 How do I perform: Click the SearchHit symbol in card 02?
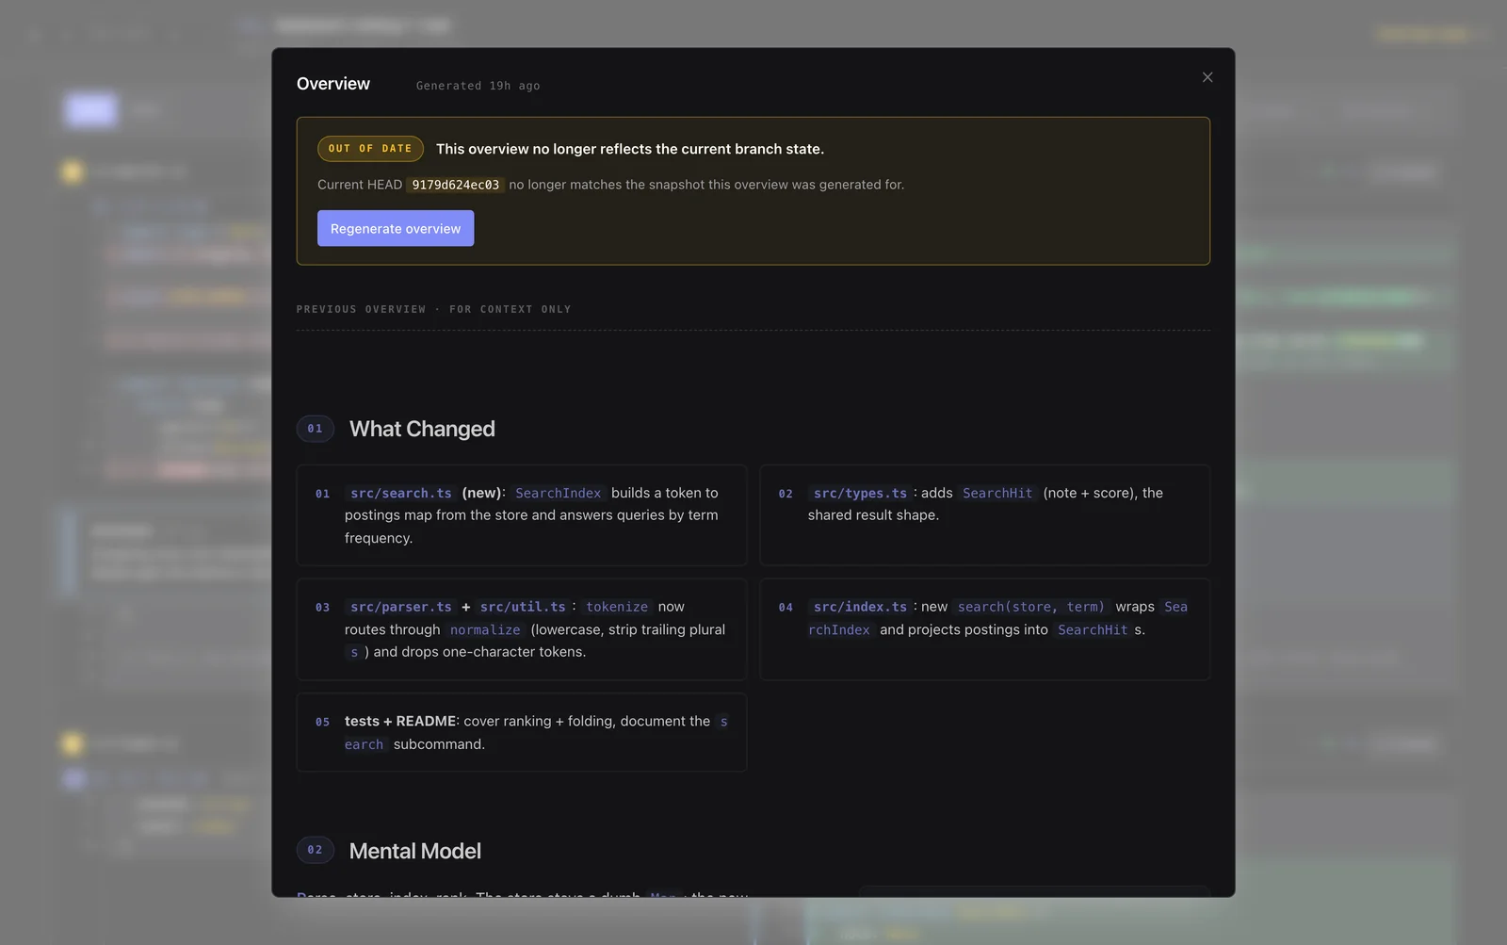click(x=997, y=493)
